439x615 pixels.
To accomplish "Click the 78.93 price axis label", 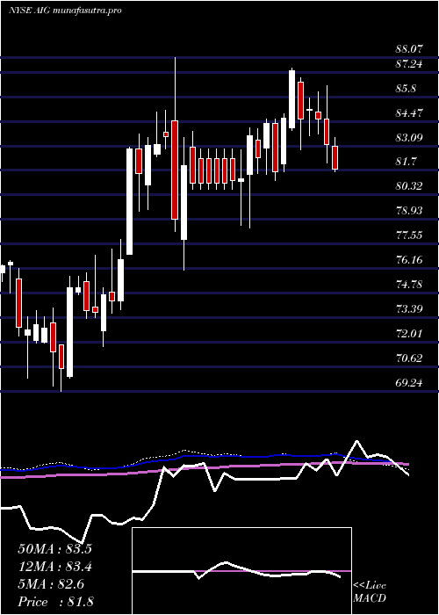I will 409,211.
